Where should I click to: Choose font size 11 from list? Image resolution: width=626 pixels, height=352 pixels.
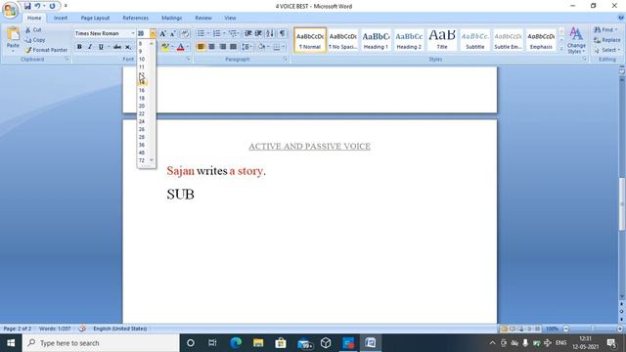[x=142, y=67]
